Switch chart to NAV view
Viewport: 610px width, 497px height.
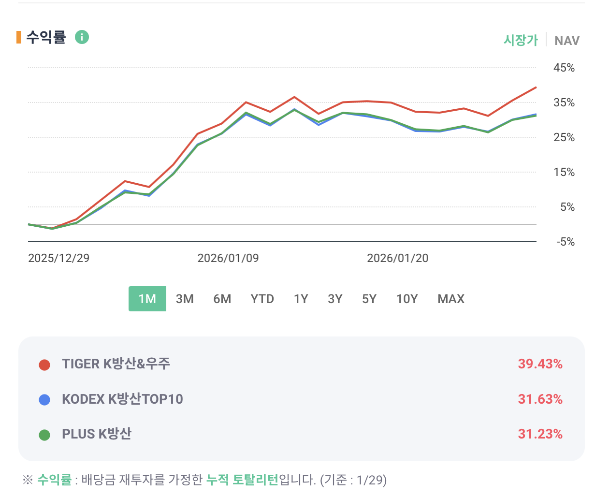click(566, 41)
